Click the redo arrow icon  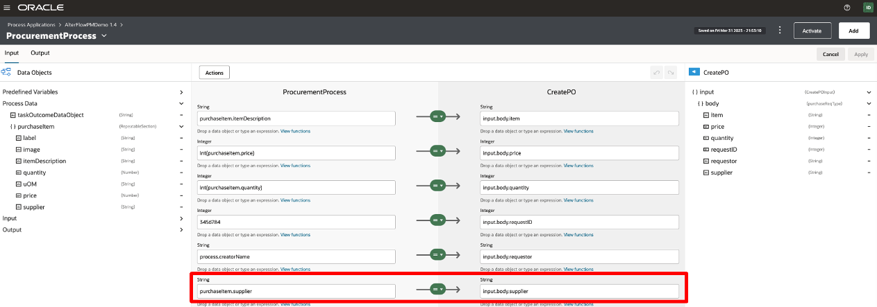(x=670, y=72)
